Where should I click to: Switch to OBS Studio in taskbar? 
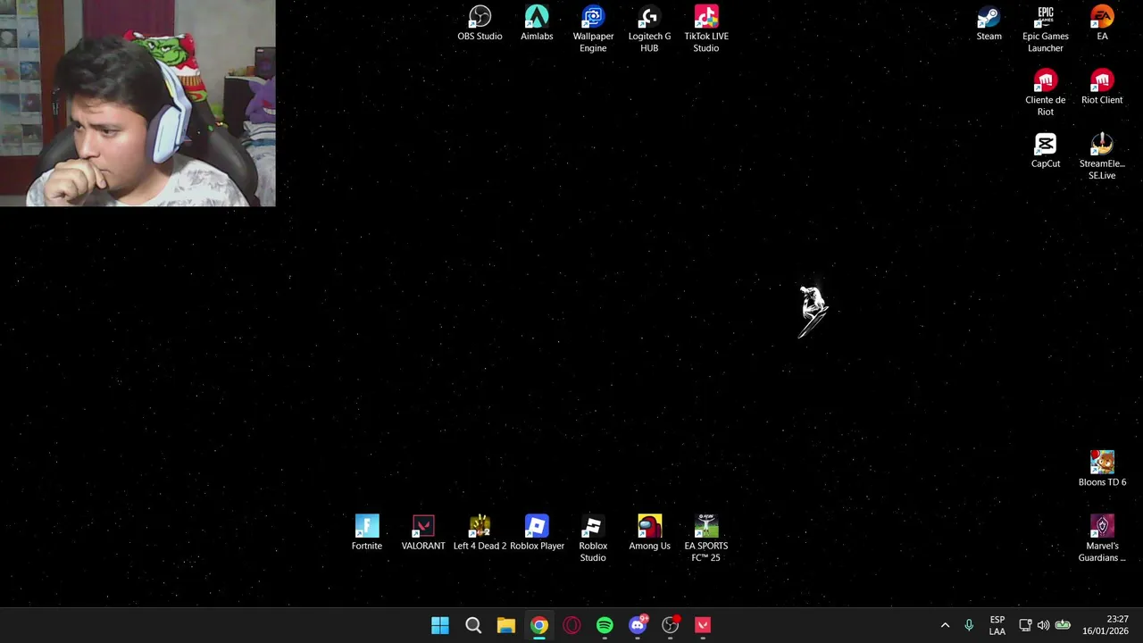click(x=671, y=625)
